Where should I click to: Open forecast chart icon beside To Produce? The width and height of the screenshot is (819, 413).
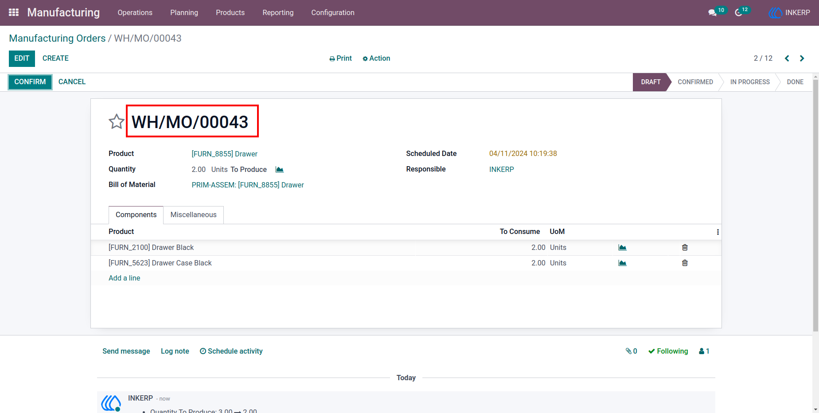pyautogui.click(x=280, y=169)
